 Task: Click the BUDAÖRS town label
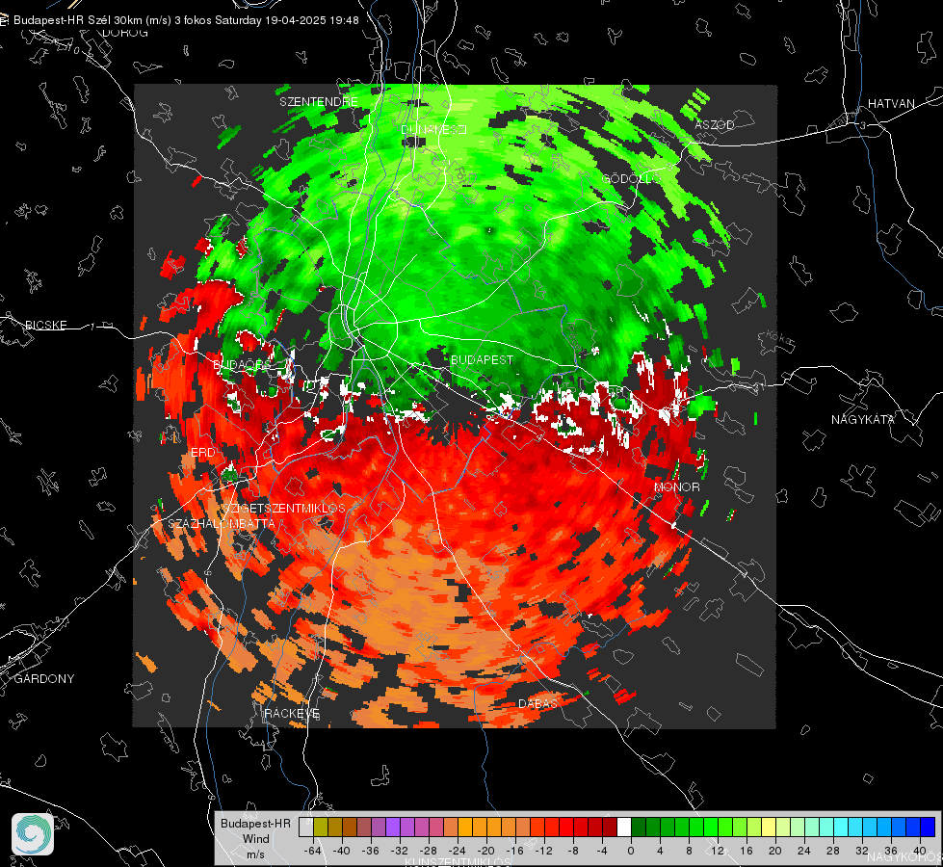tap(242, 365)
